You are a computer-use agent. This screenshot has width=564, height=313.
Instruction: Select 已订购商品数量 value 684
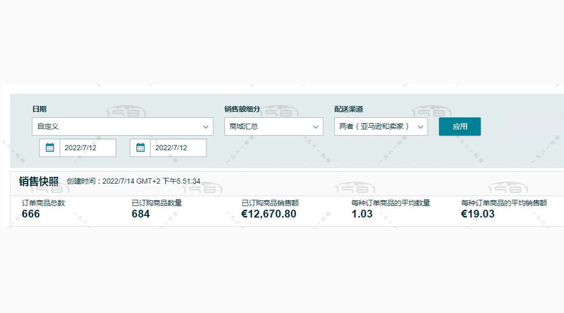click(x=140, y=214)
